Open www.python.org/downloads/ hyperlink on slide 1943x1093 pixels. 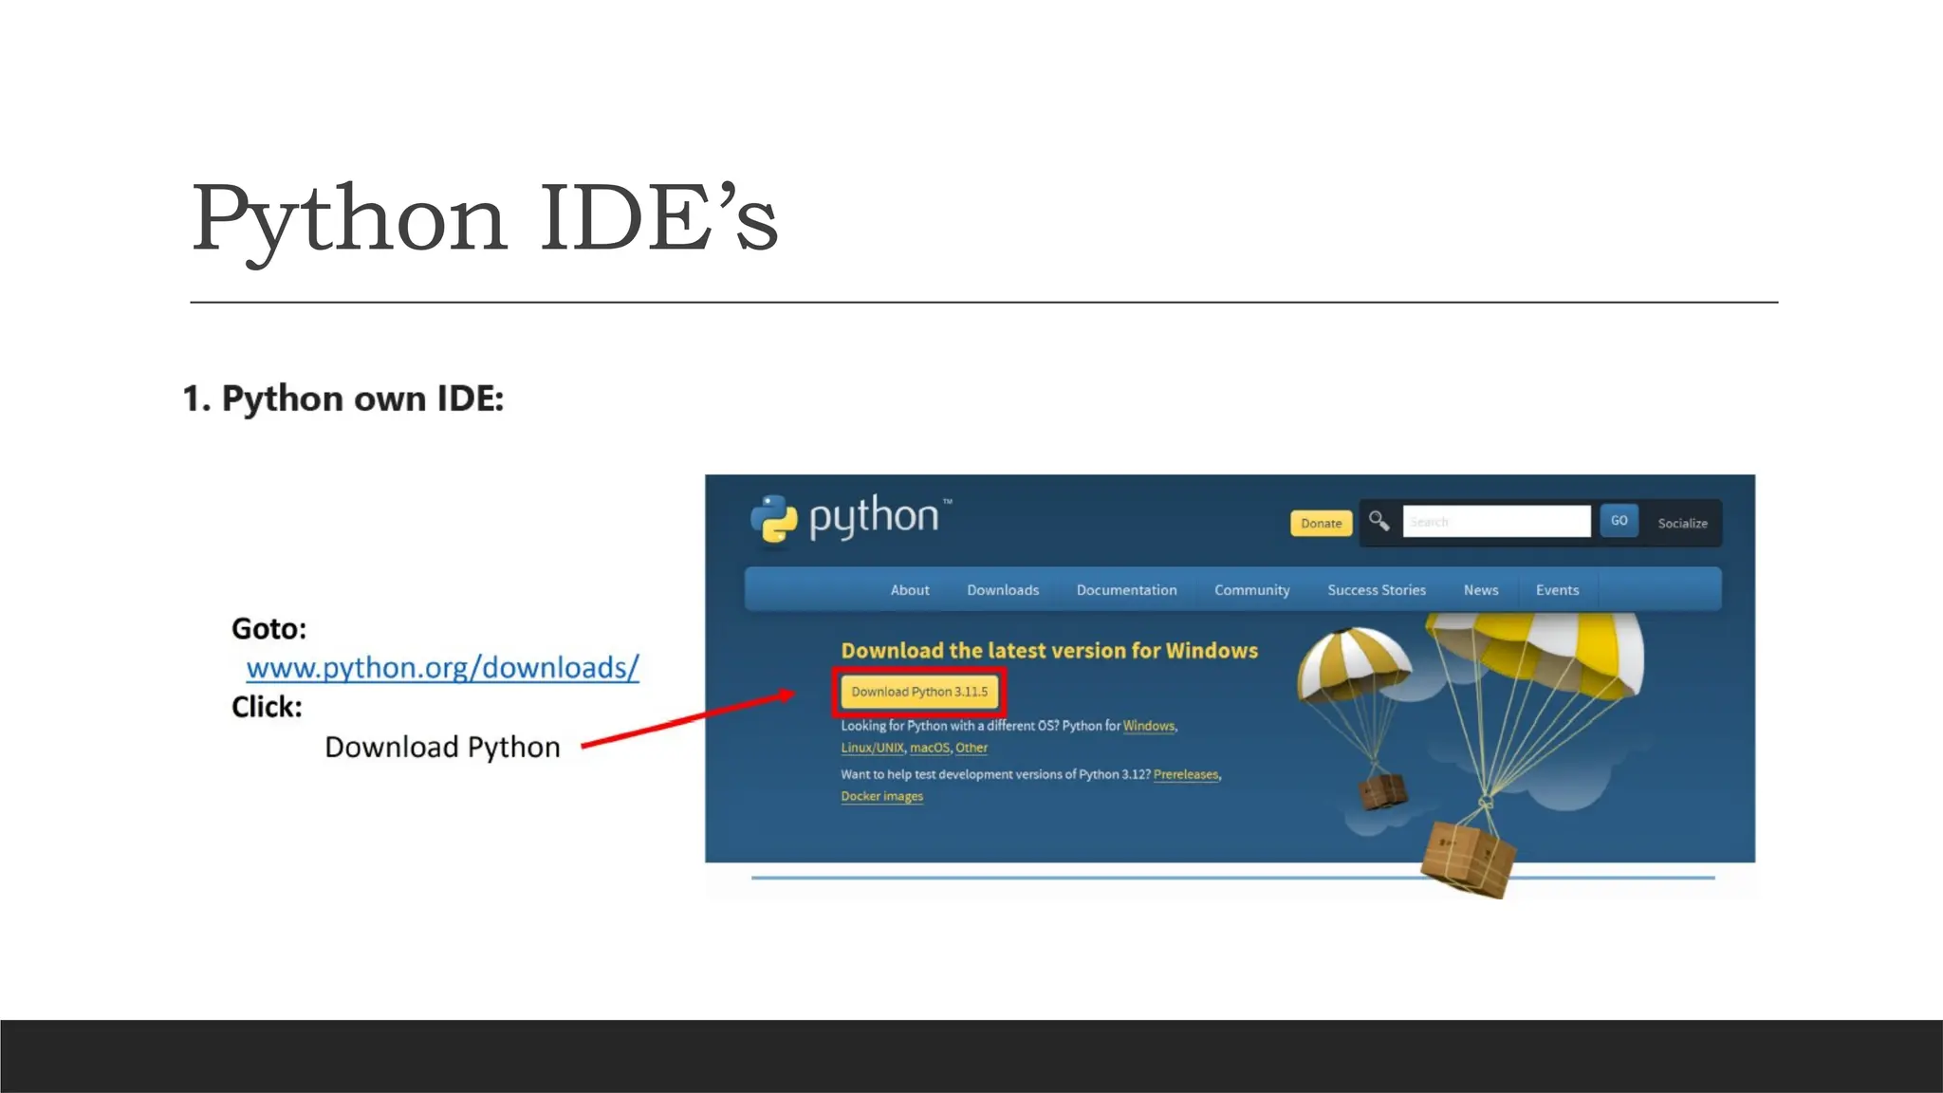(x=443, y=668)
